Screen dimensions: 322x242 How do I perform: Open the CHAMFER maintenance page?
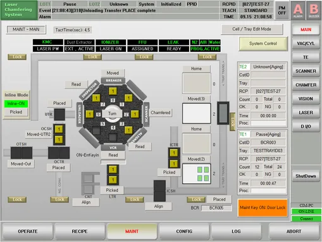[x=306, y=85]
